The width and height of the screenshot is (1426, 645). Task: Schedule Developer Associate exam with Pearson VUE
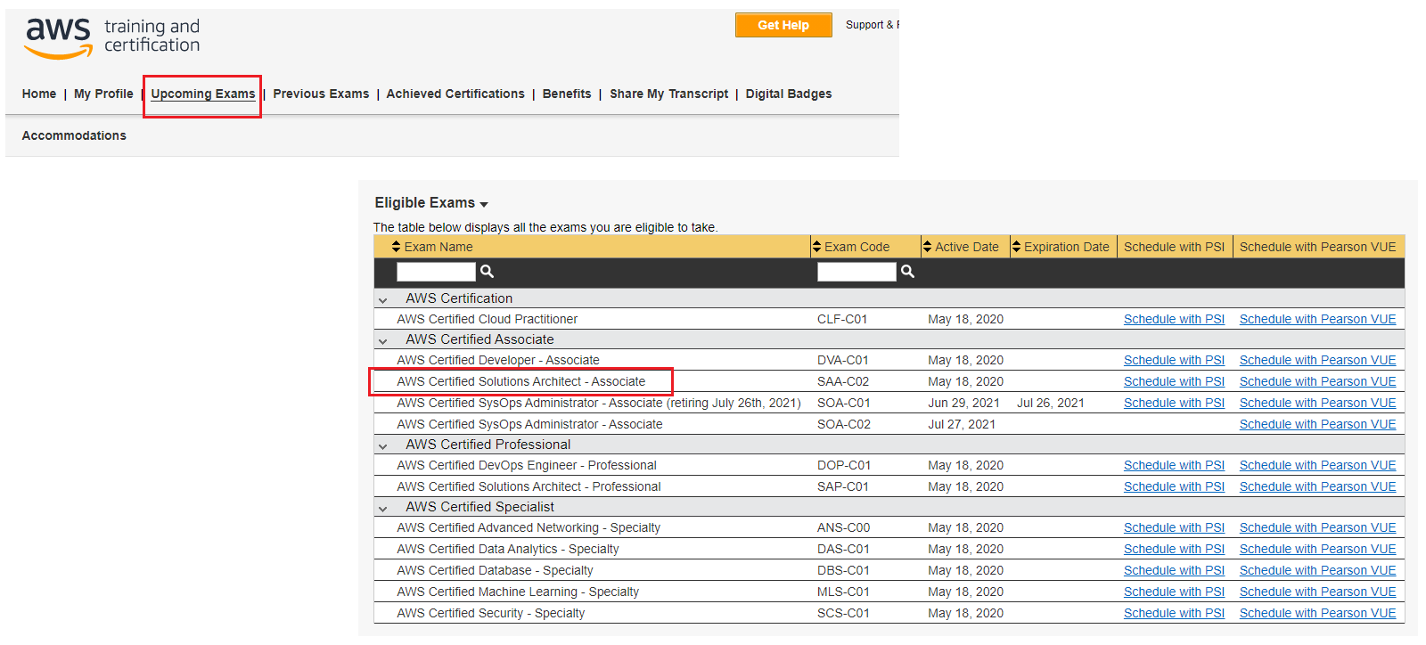(1317, 360)
